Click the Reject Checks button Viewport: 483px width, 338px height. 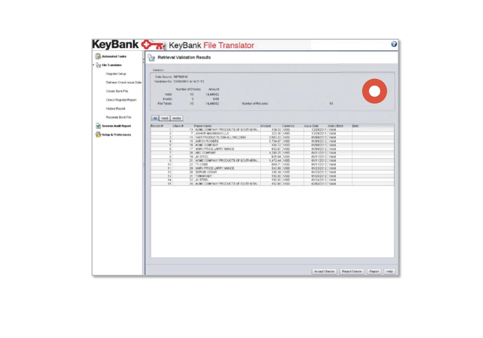[352, 271]
